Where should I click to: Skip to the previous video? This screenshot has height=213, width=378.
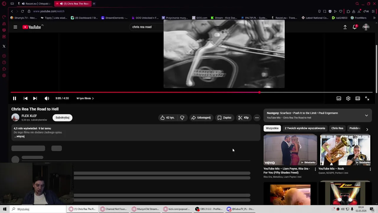pyautogui.click(x=25, y=98)
